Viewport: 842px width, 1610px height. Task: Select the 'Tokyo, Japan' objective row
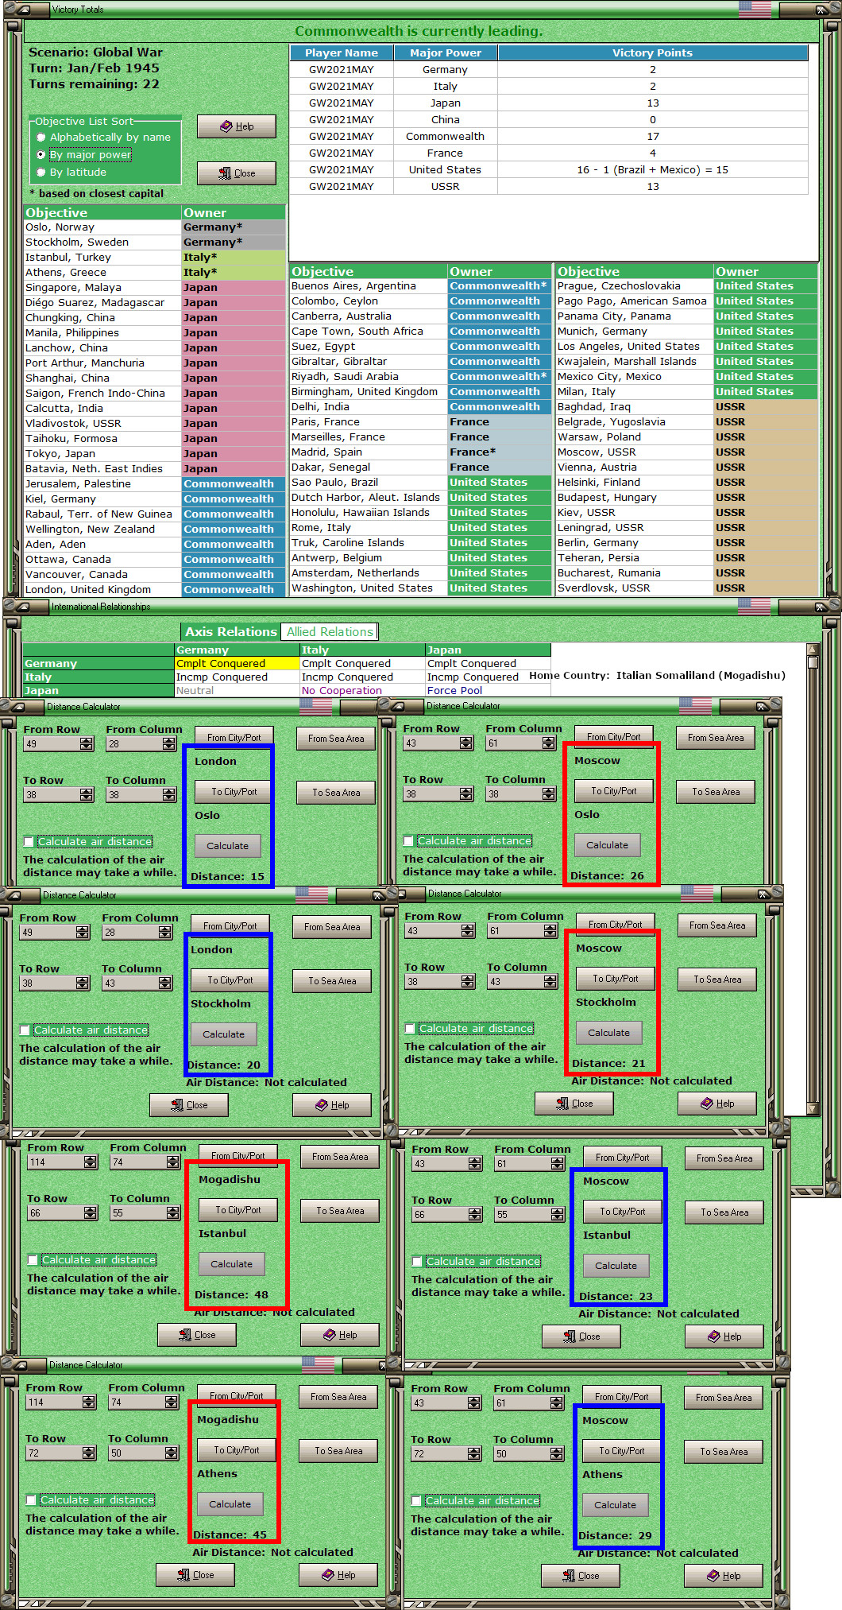pos(154,454)
